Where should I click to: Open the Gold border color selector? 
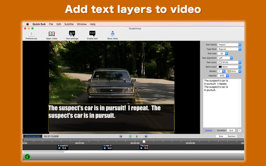(234, 71)
